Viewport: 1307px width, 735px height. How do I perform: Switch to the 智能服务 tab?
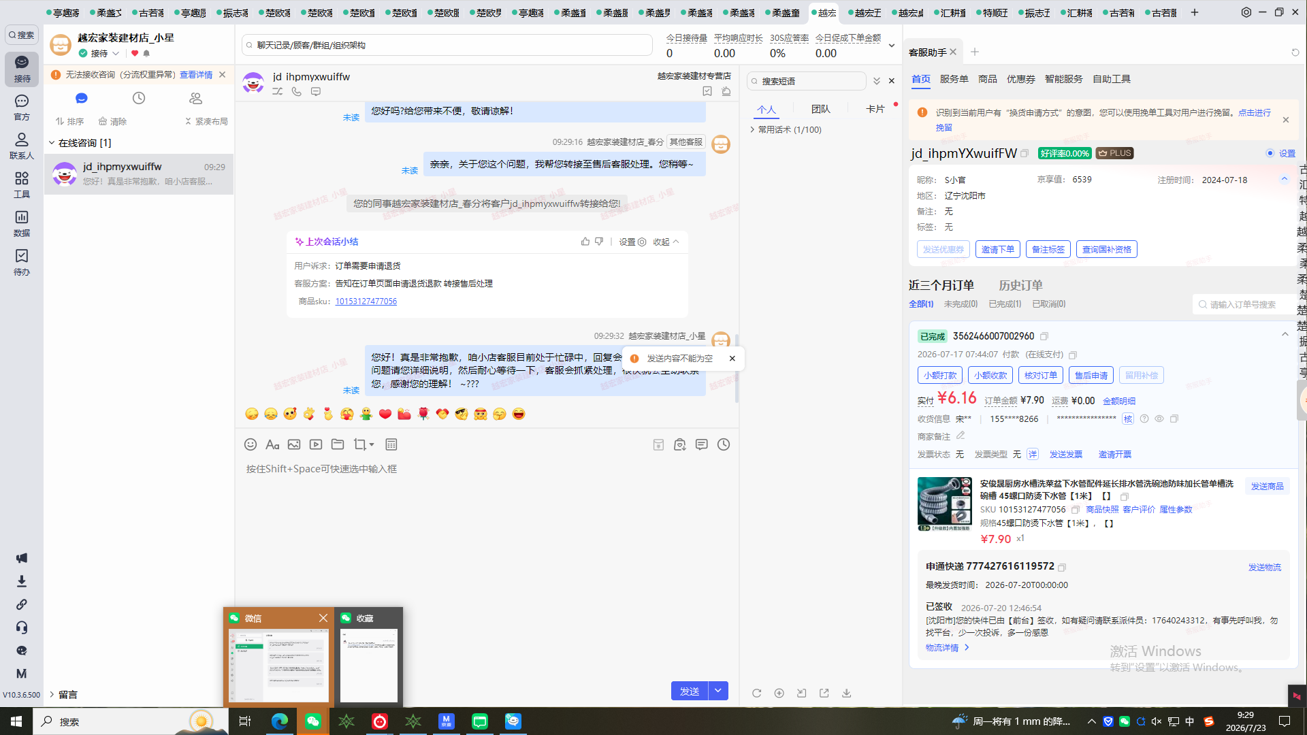click(1064, 79)
